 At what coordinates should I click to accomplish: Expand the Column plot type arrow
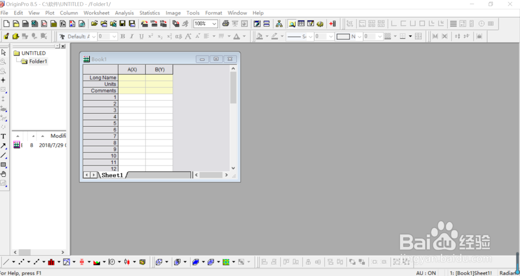tap(59, 262)
